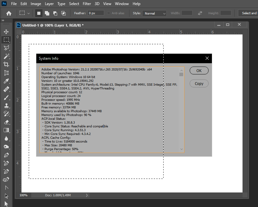The height and width of the screenshot is (207, 258).
Task: Click the Feather value field
Action: [x=96, y=13]
